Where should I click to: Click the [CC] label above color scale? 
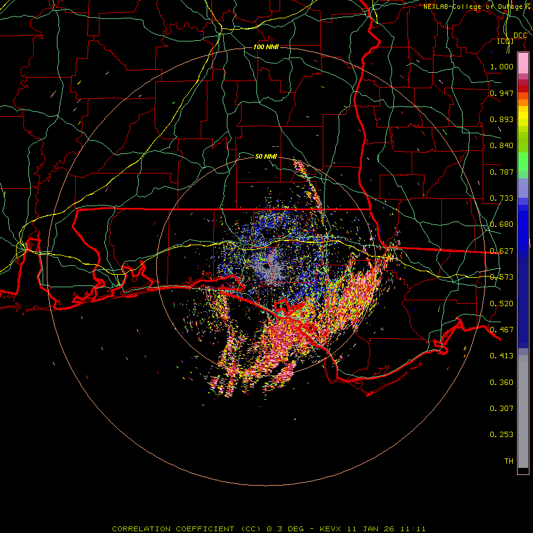coord(506,41)
